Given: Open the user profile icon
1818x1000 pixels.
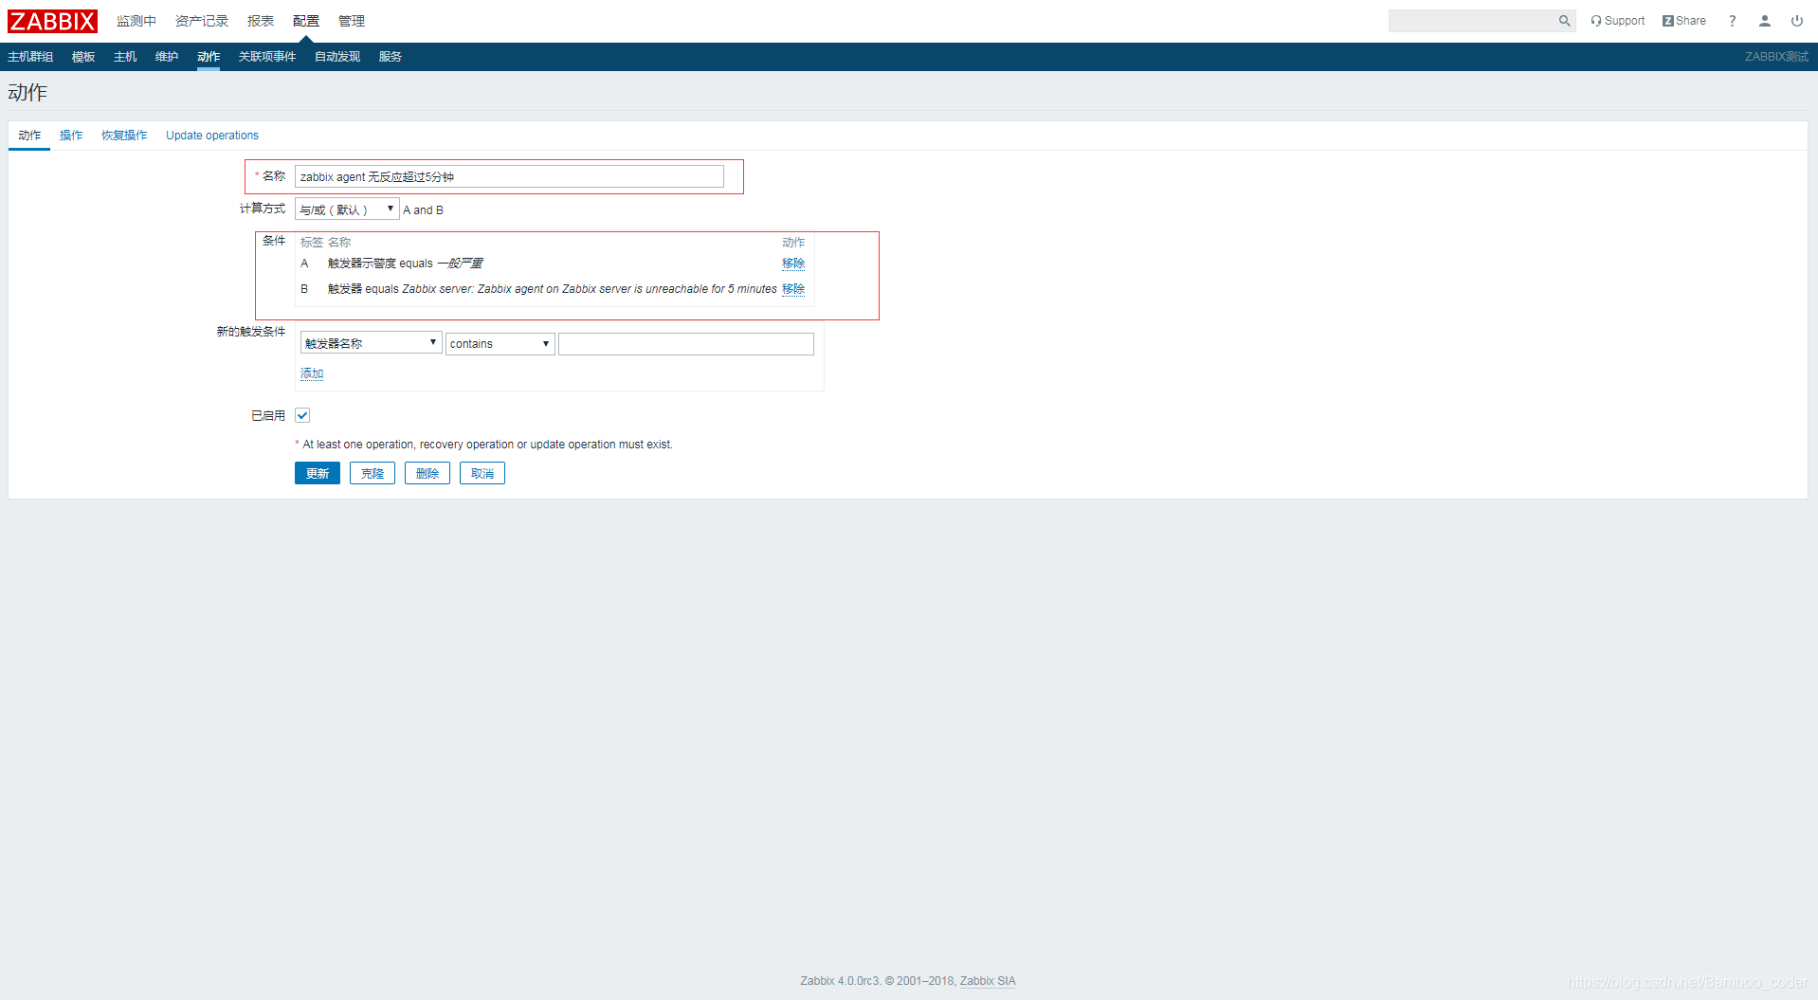Looking at the screenshot, I should (1764, 21).
